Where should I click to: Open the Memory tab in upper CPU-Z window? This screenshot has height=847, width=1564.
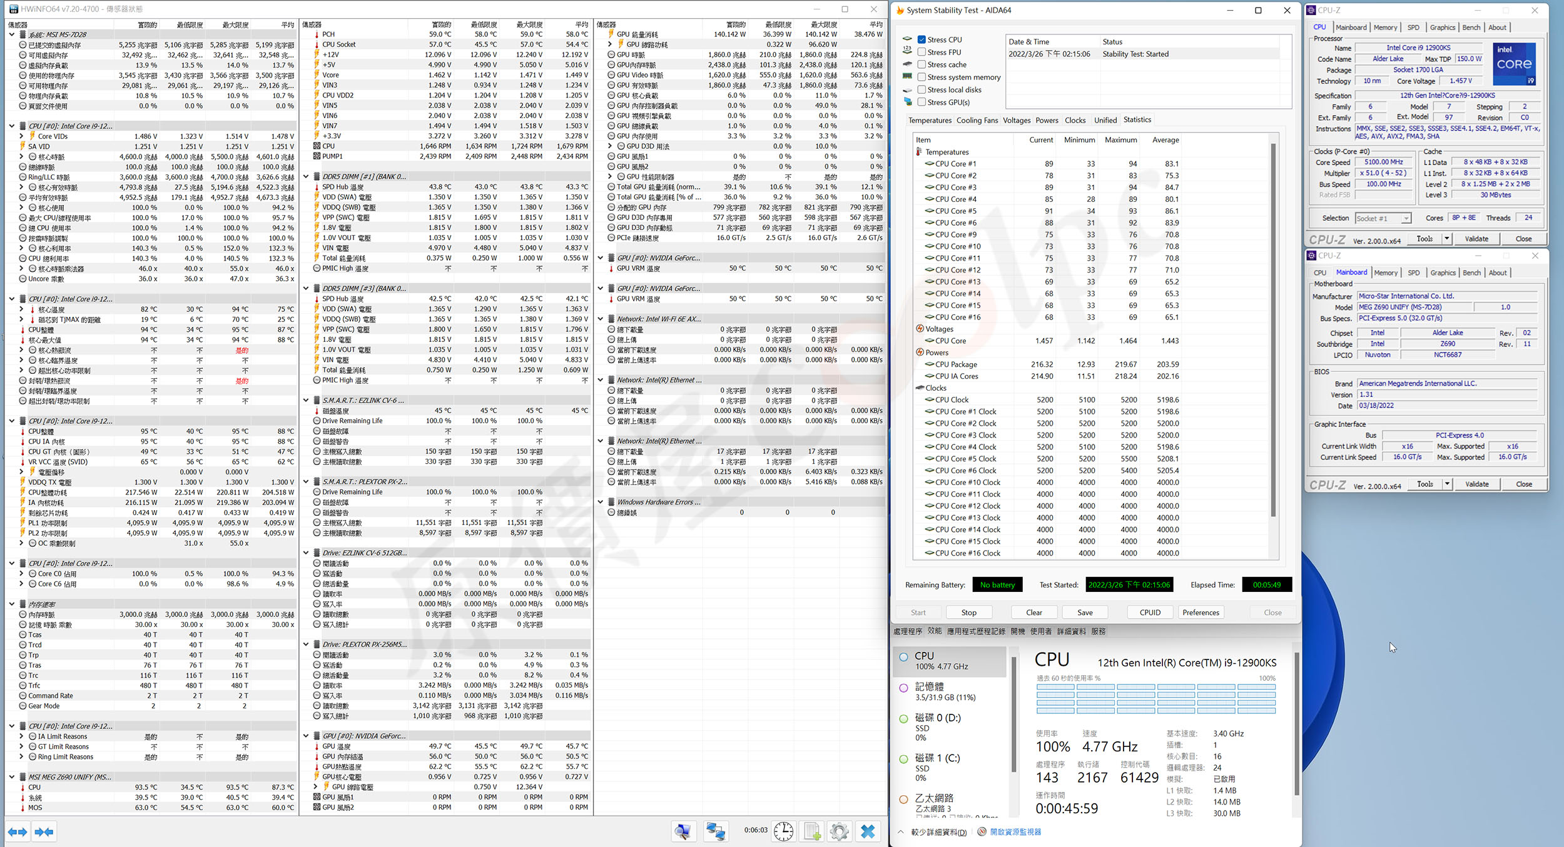1385,28
